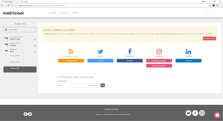Click the share icon beside Configure who can access
This screenshot has width=223, height=121.
[58, 77]
